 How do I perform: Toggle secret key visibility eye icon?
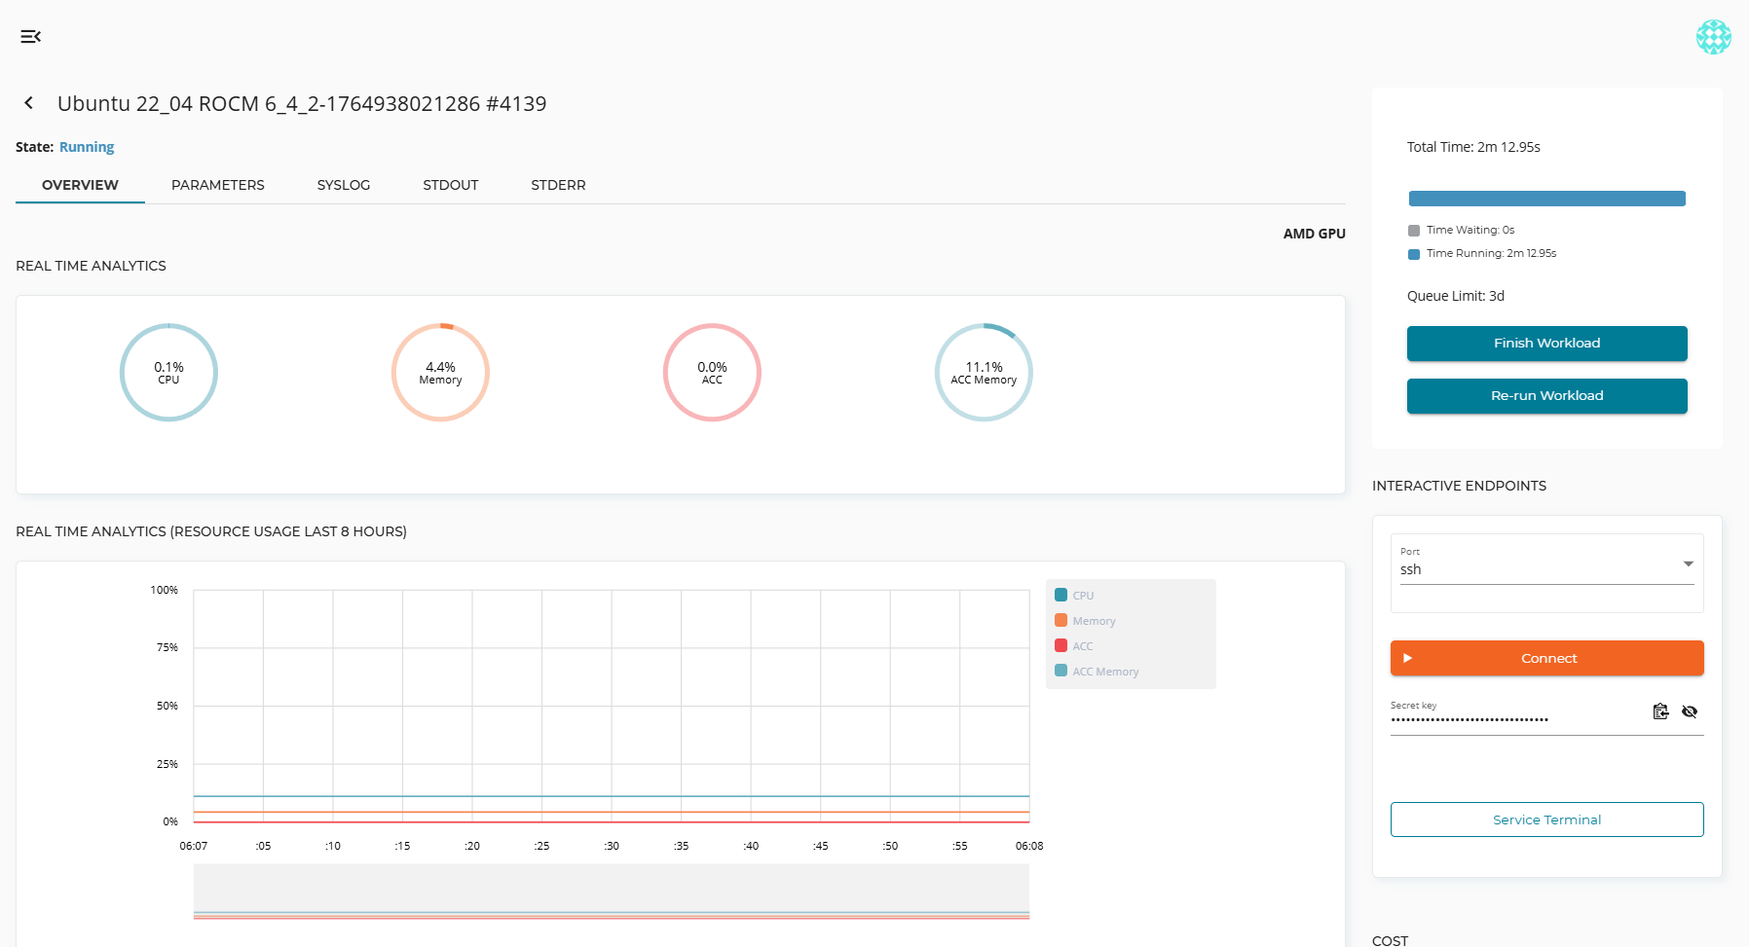pos(1690,711)
